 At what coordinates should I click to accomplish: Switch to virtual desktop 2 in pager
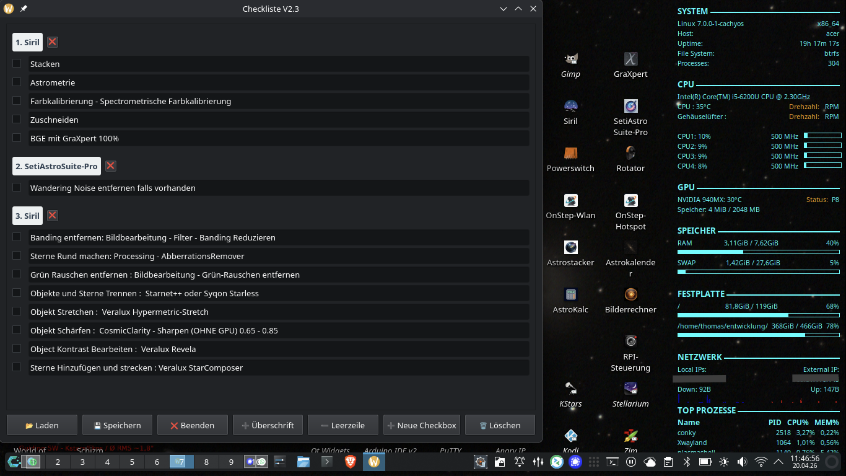pyautogui.click(x=58, y=462)
